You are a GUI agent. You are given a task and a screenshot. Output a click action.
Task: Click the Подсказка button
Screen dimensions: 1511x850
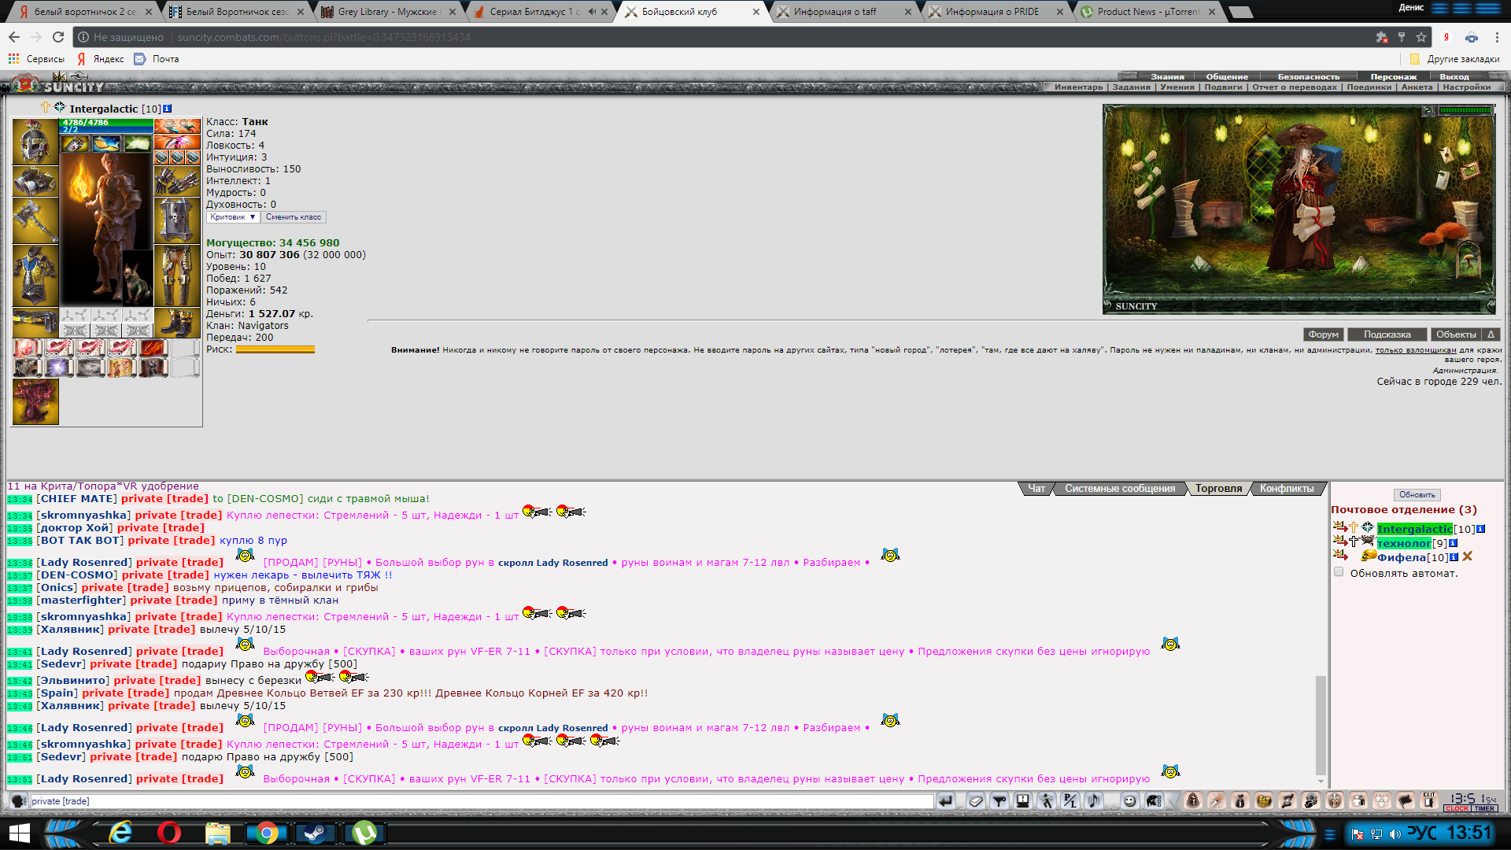tap(1387, 334)
